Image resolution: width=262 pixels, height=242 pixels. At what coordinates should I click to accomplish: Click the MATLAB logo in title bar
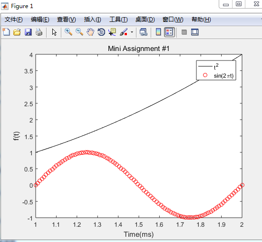click(5, 6)
